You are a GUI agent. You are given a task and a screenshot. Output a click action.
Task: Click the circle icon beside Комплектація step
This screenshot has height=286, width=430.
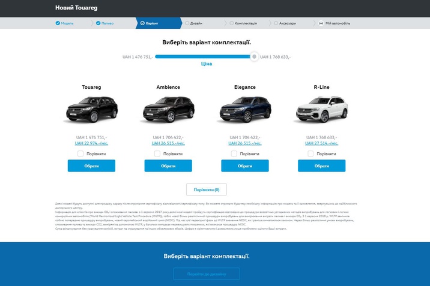pyautogui.click(x=232, y=23)
